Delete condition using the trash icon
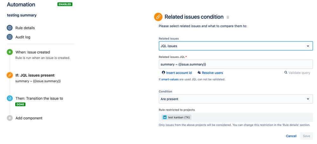 click(x=228, y=17)
